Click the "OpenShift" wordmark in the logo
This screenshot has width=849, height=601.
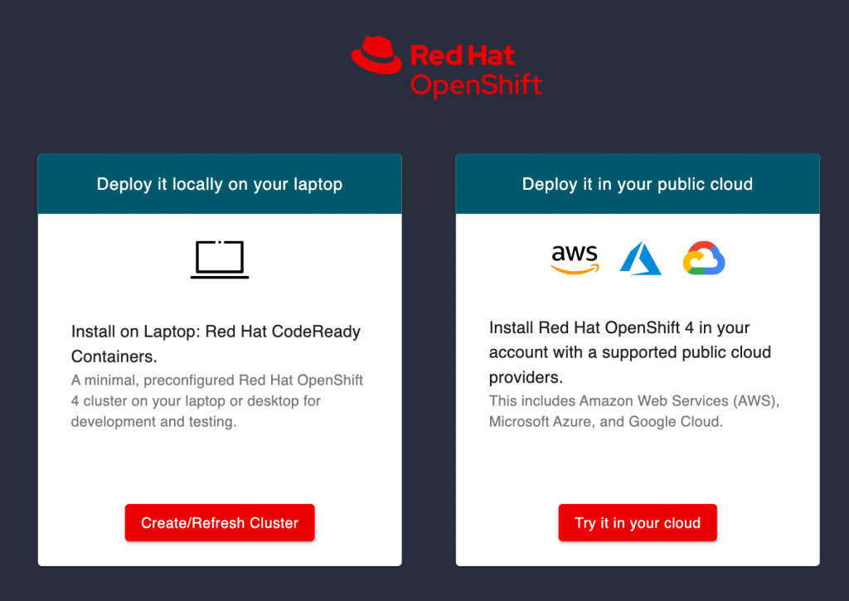[x=476, y=85]
